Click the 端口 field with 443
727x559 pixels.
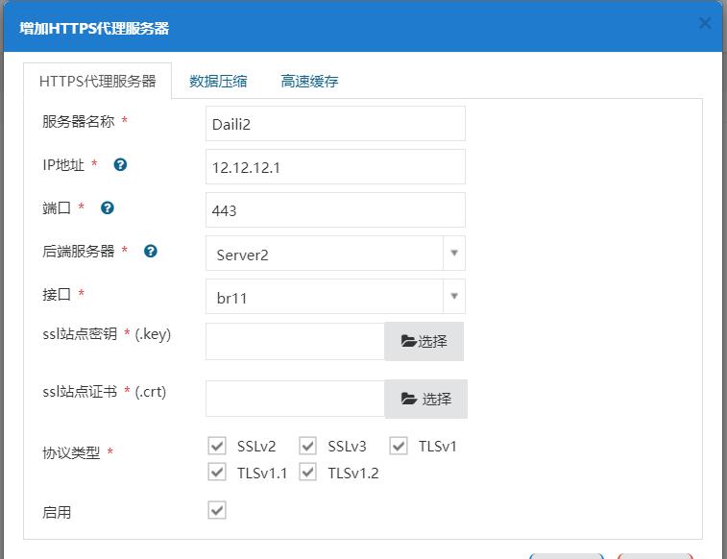pos(335,209)
